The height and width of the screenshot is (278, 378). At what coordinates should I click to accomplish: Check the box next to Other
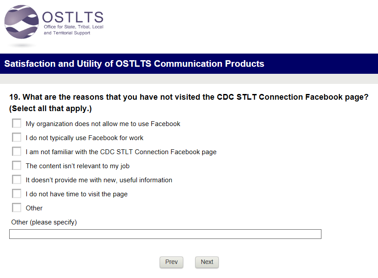17,208
